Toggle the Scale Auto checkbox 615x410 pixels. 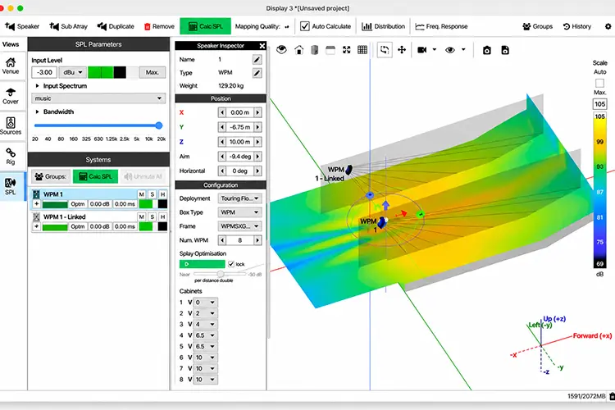(599, 83)
